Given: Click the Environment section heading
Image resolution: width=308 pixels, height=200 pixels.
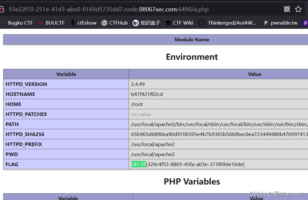Looking at the screenshot, I should pyautogui.click(x=192, y=57).
